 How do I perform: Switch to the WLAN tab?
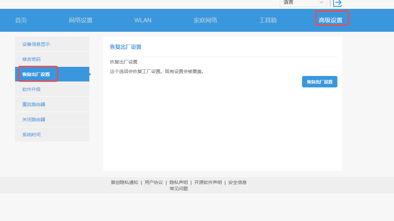pyautogui.click(x=143, y=20)
